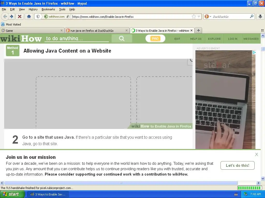Viewport: 265px width, 198px height.
Task: Click the AdChoices icon on the advertisement
Action: point(254,52)
